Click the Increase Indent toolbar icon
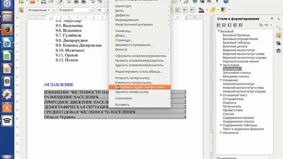This screenshot has height=159, width=283. 193,10
